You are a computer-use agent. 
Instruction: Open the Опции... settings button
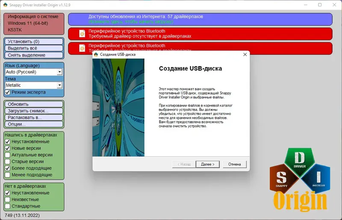click(34, 124)
